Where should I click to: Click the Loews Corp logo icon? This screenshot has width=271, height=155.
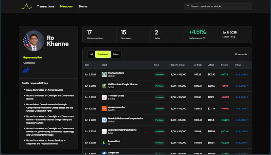tap(104, 143)
